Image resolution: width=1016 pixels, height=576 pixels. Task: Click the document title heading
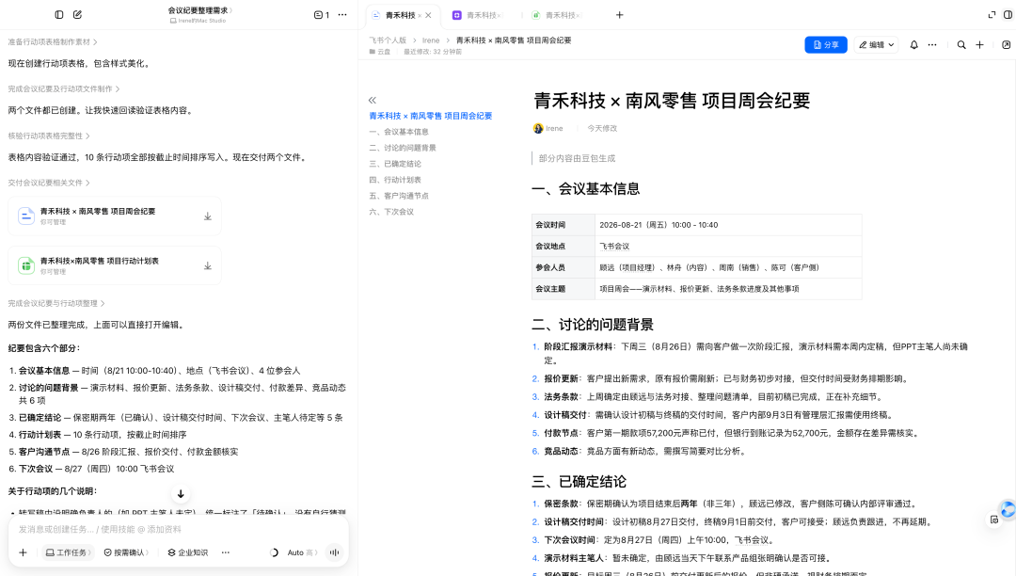(x=672, y=101)
